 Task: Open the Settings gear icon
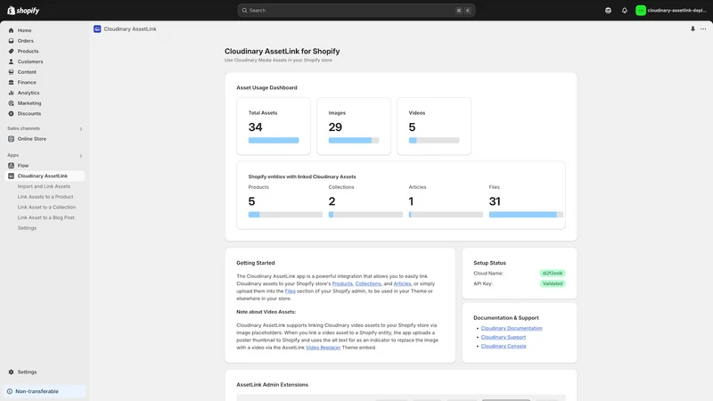(x=11, y=372)
